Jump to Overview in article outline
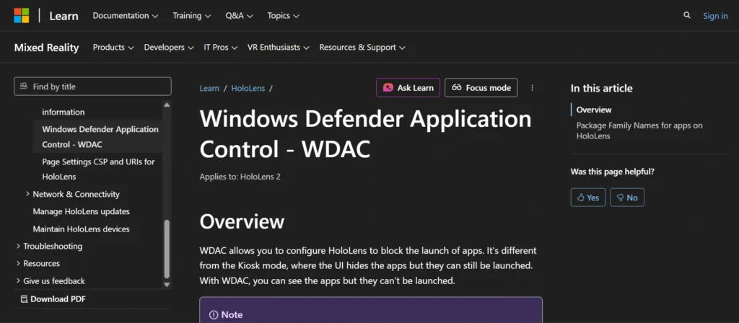Image resolution: width=739 pixels, height=323 pixels. 594,110
